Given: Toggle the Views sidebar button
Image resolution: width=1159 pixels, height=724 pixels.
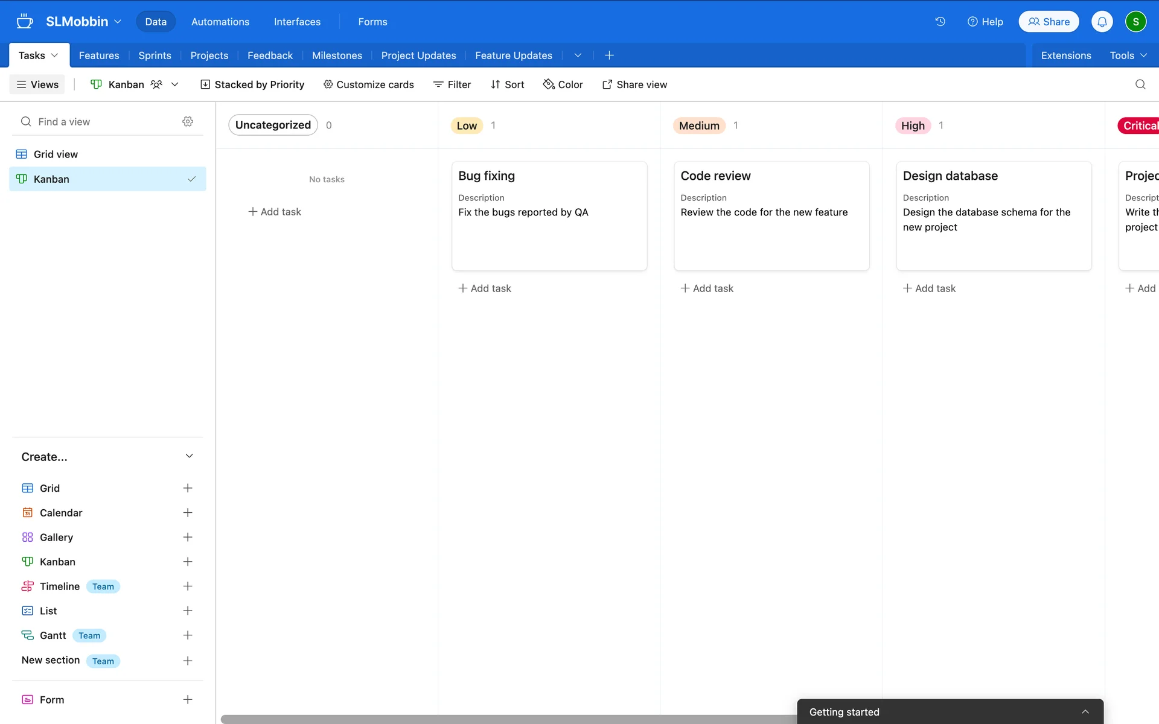Looking at the screenshot, I should click(37, 84).
